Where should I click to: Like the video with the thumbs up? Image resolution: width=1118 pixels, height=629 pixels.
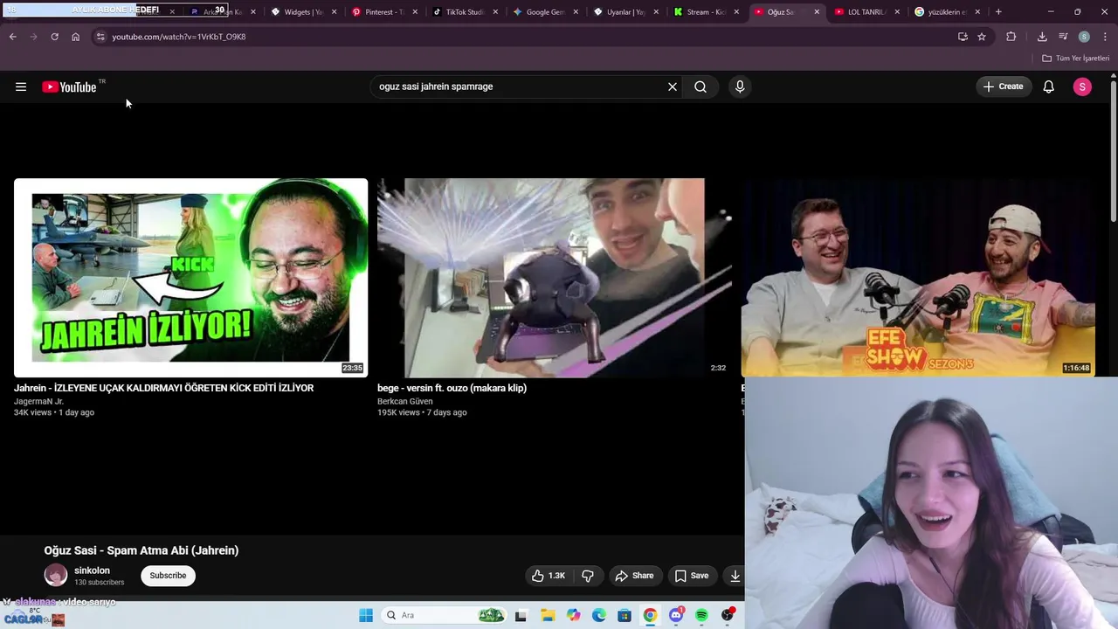(549, 576)
